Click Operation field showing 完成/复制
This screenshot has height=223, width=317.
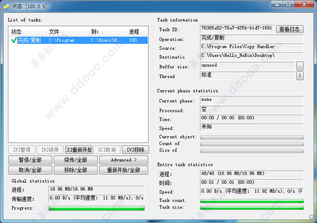point(251,38)
